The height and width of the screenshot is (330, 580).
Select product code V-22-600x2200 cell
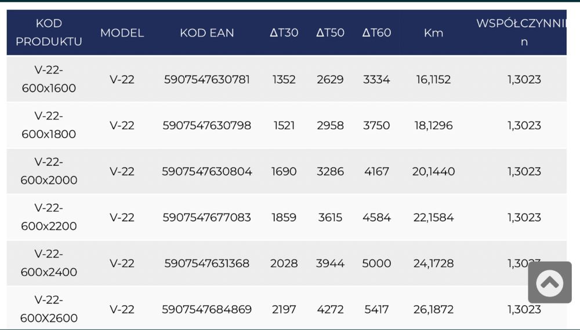pyautogui.click(x=49, y=217)
